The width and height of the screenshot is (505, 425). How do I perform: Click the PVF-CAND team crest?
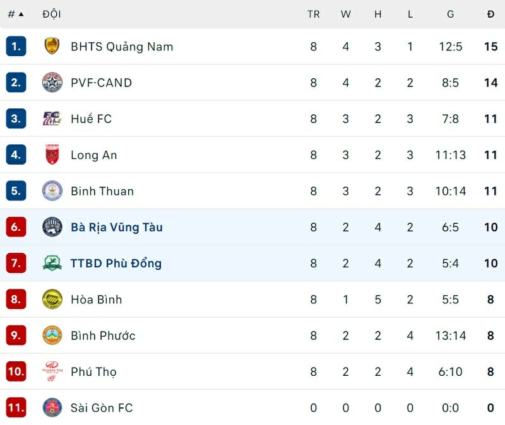coord(52,83)
